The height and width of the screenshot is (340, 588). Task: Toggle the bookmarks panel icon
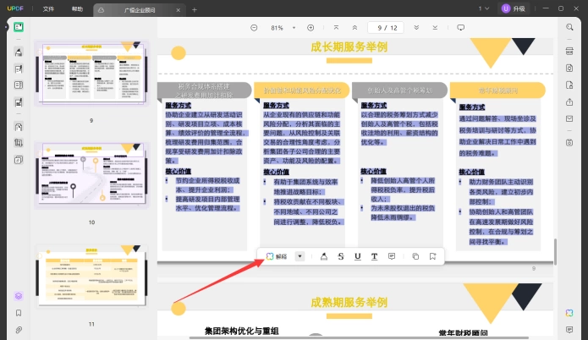point(19,313)
